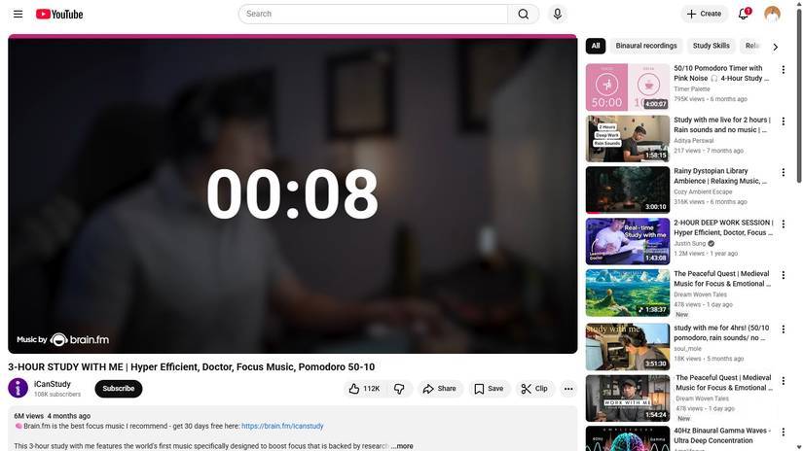The height and width of the screenshot is (451, 803).
Task: Open the Rainy Dystopian Library thumbnail
Action: click(628, 190)
